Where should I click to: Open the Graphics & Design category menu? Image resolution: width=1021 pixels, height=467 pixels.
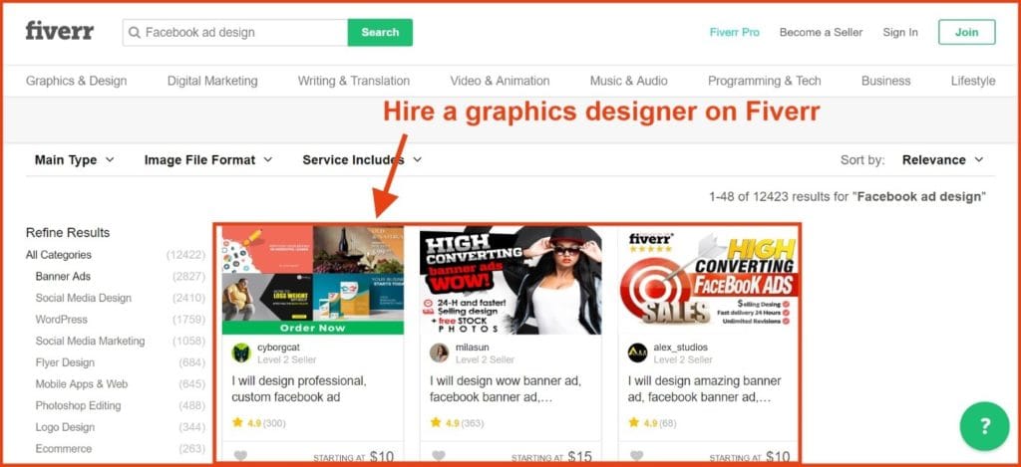coord(76,81)
